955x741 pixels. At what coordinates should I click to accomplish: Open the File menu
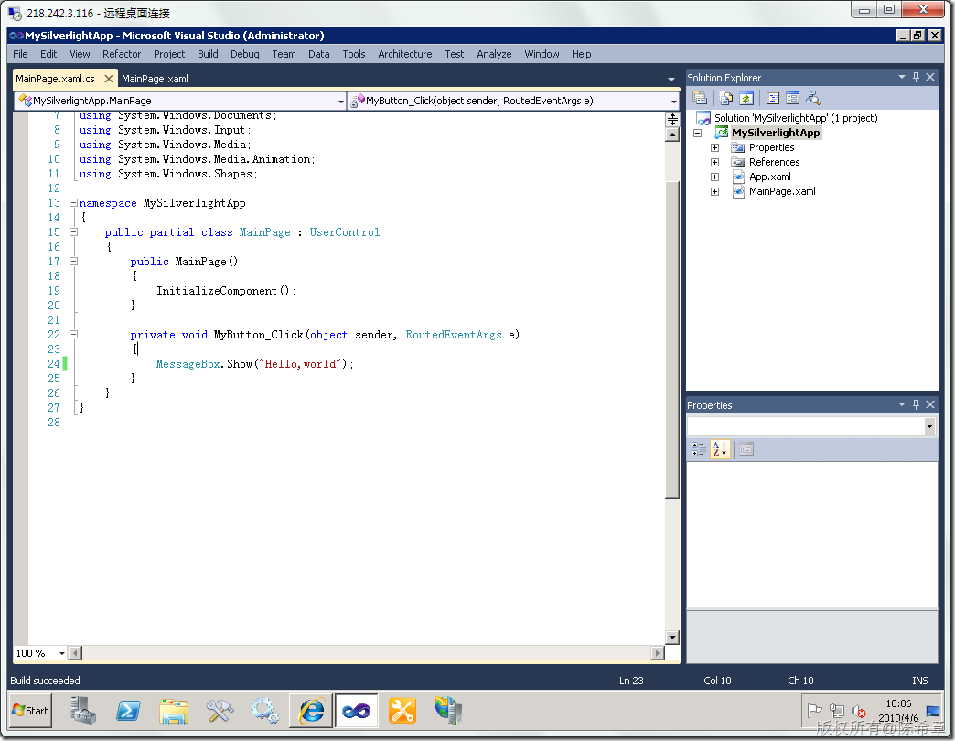tap(20, 54)
